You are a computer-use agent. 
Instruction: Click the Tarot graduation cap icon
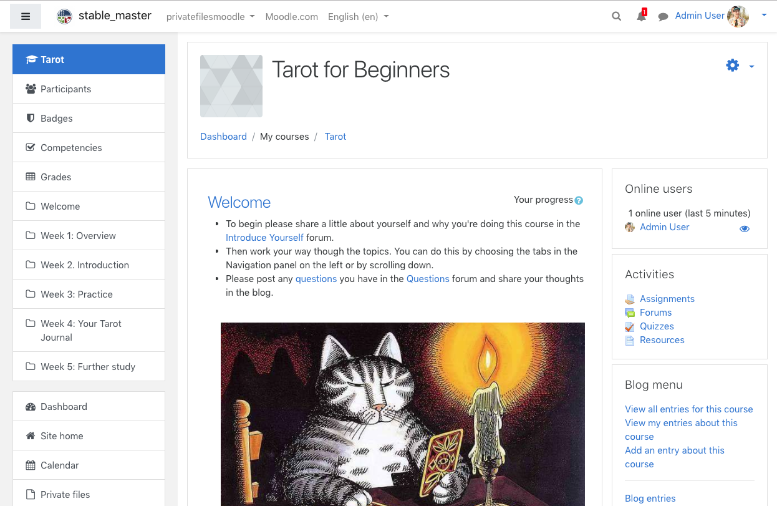[31, 59]
